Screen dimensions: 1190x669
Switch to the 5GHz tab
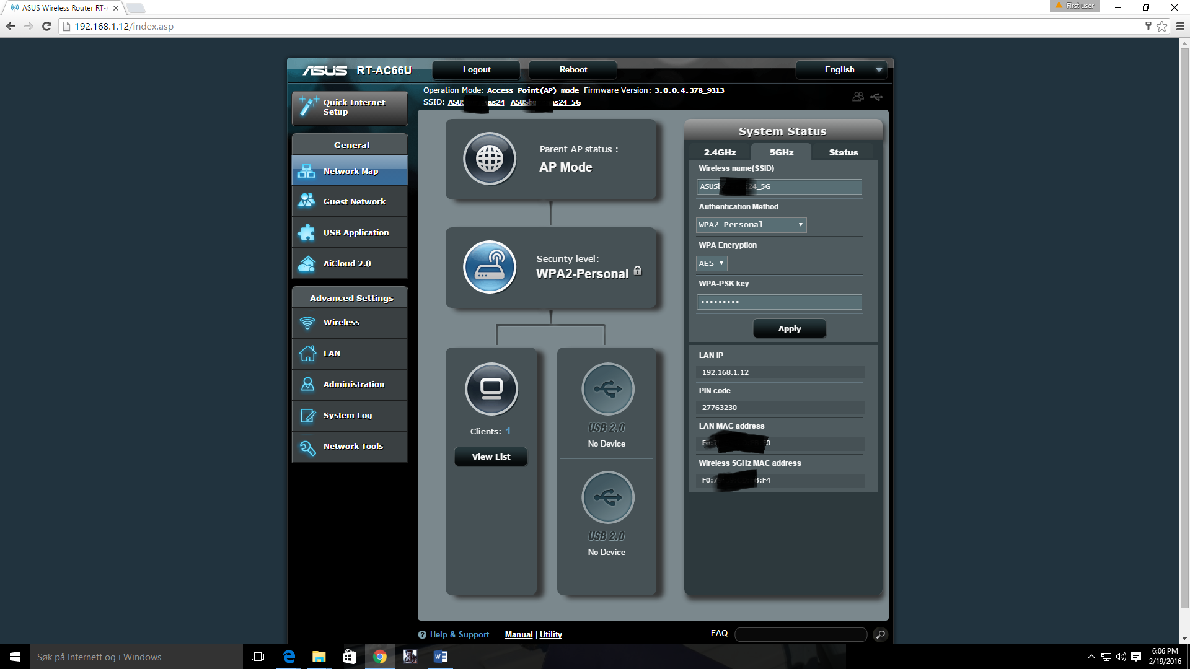point(781,152)
